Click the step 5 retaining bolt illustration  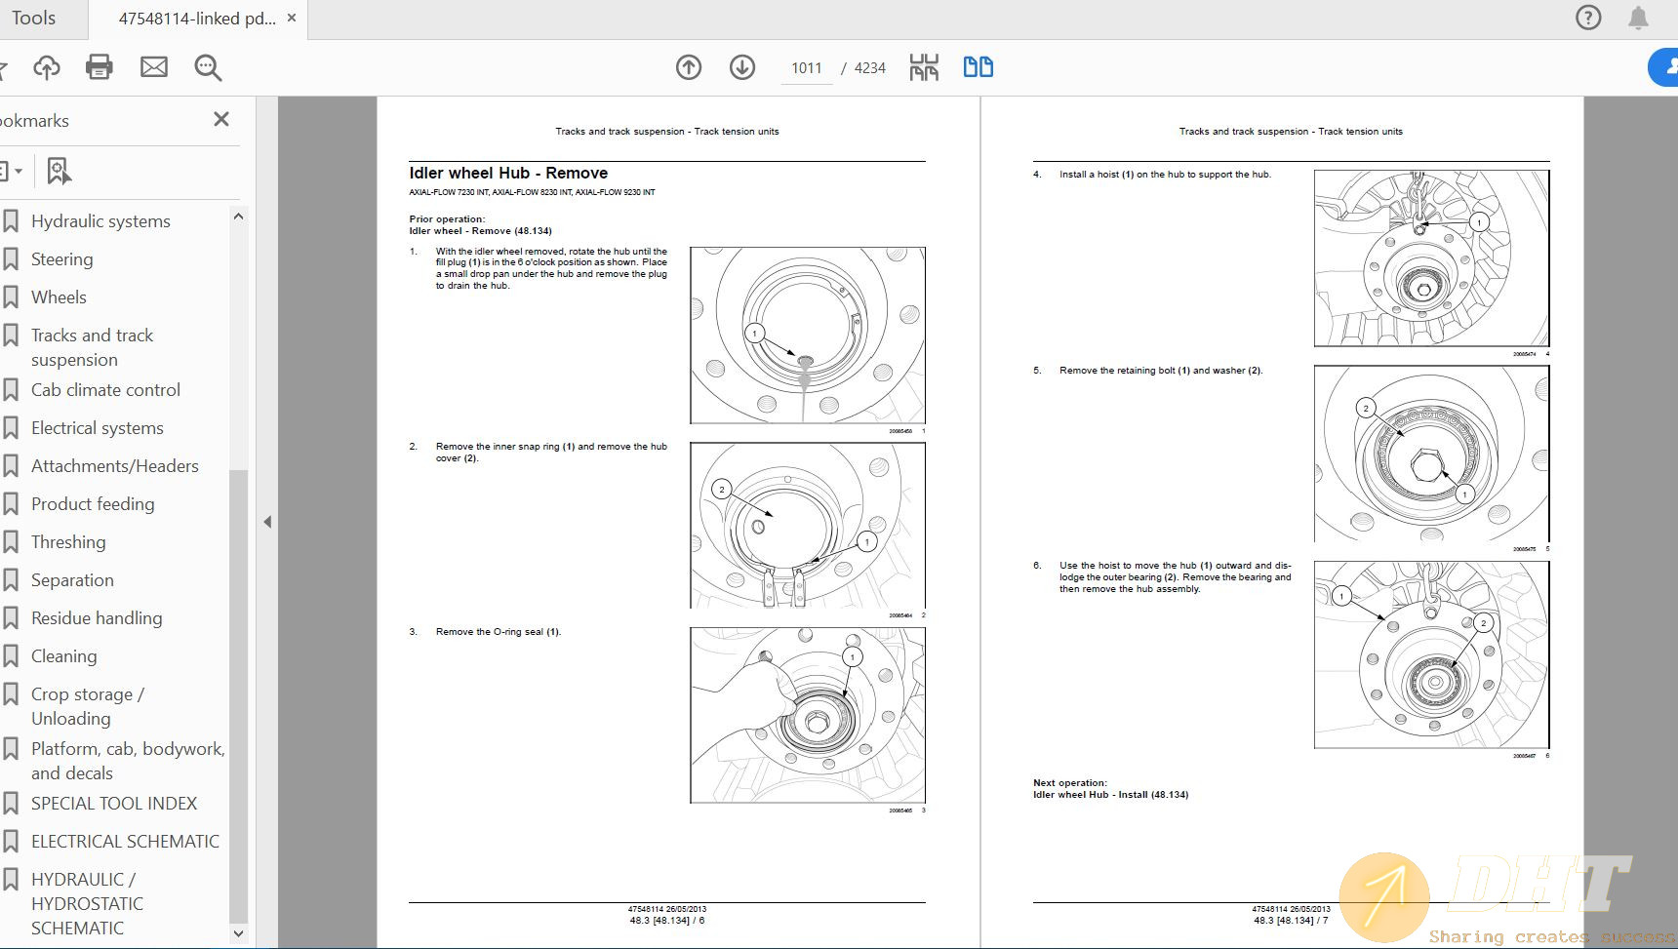point(1431,454)
